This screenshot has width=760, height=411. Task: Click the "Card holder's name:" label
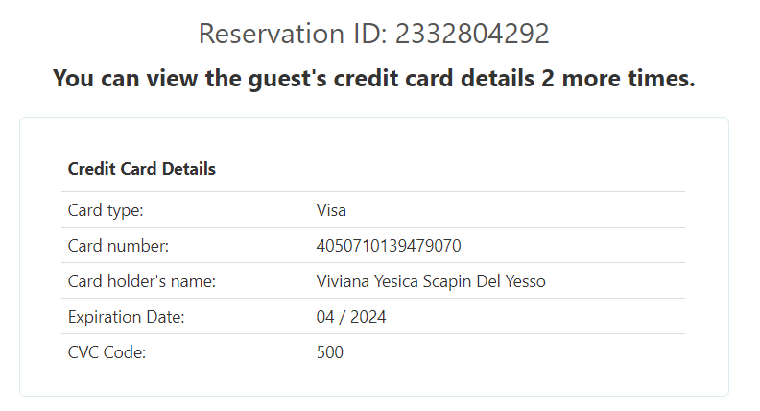[x=141, y=281]
